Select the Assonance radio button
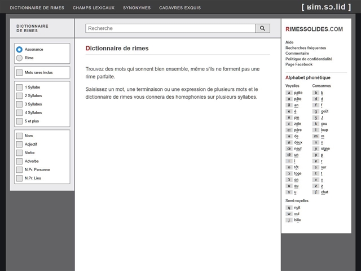This screenshot has width=361, height=271. tap(19, 49)
